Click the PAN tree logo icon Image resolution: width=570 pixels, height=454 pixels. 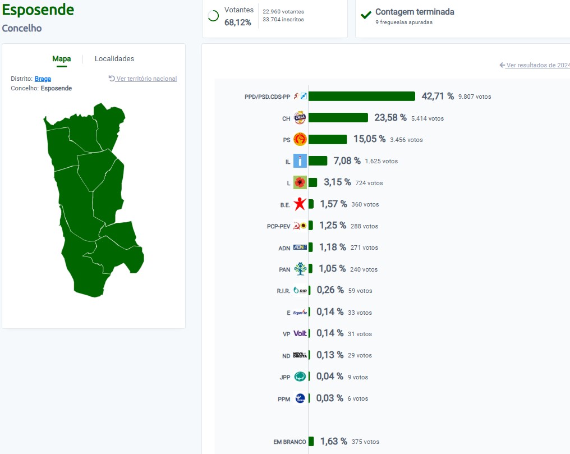[300, 269]
